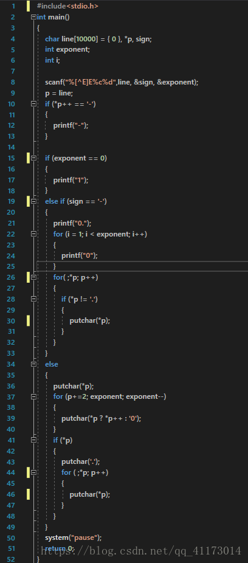Click the closing brace on line 25

coord(55,266)
